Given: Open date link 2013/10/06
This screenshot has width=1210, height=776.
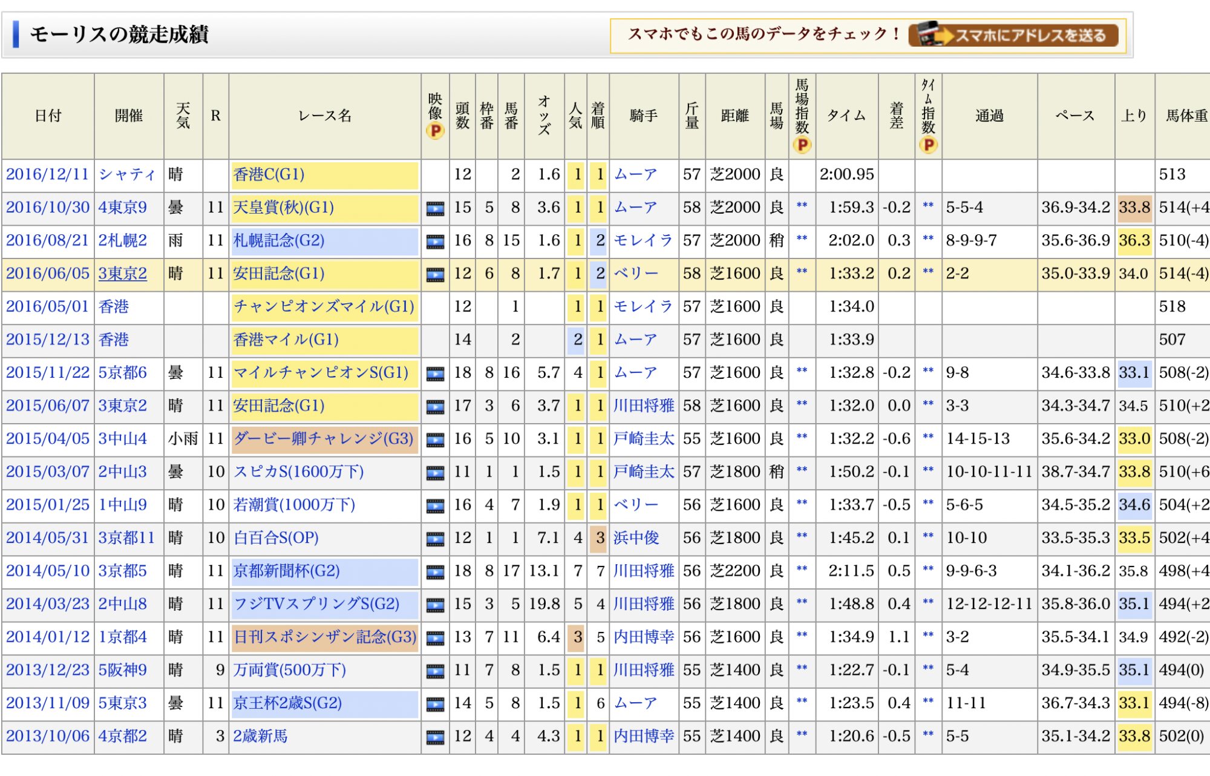Looking at the screenshot, I should [47, 736].
